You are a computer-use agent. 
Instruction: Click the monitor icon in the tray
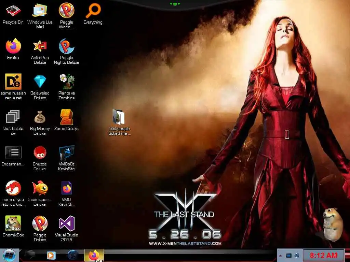[289, 256]
